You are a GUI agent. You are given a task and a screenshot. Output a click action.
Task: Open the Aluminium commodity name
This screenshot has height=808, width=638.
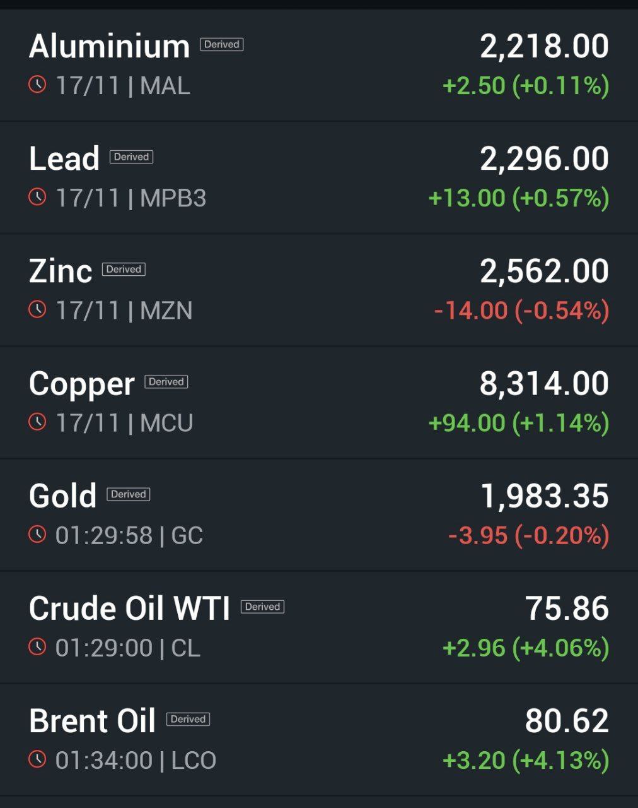tap(109, 47)
